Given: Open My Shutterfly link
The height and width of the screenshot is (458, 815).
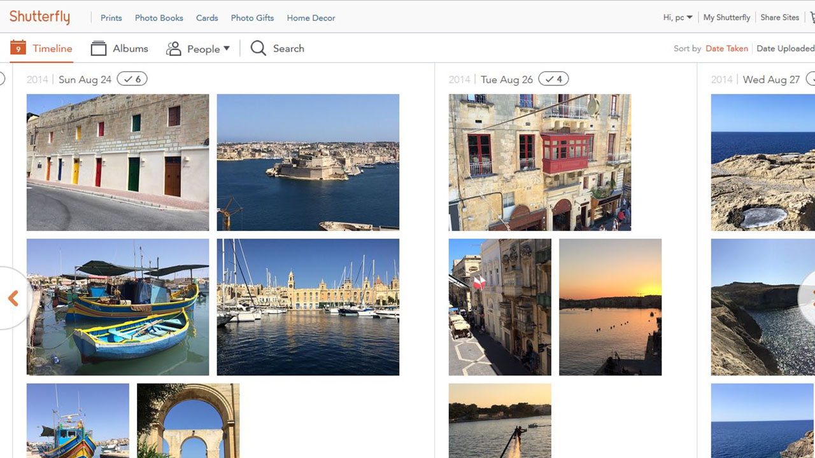Looking at the screenshot, I should (726, 17).
